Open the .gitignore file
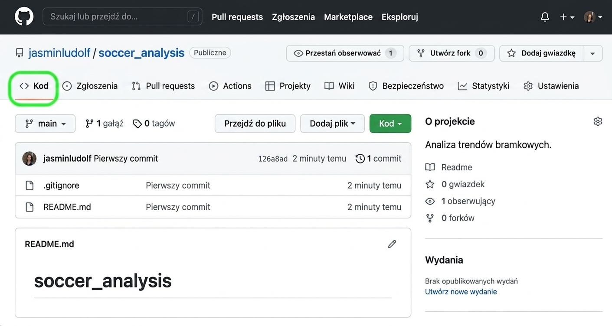Viewport: 612px width, 326px height. coord(61,186)
